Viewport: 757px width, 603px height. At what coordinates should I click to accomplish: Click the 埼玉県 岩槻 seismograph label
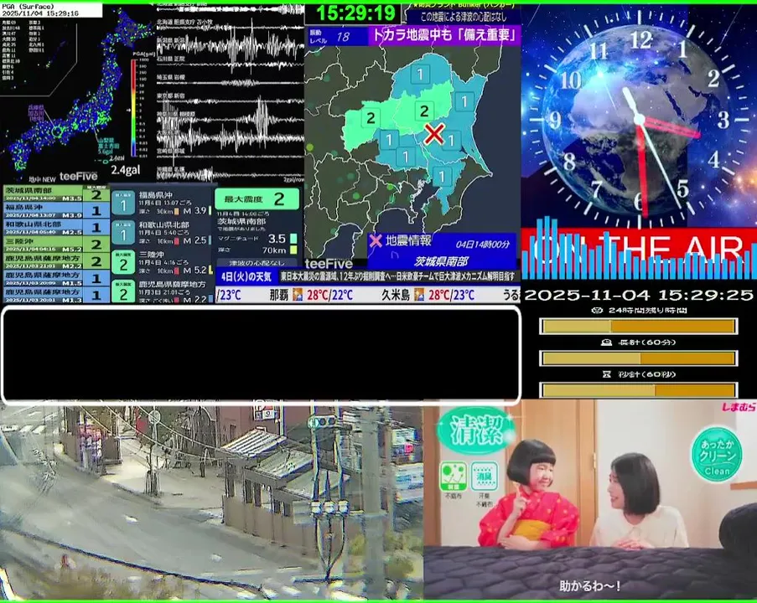171,77
